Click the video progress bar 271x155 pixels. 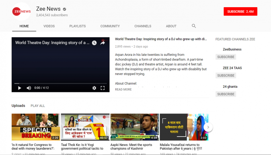(x=60, y=84)
